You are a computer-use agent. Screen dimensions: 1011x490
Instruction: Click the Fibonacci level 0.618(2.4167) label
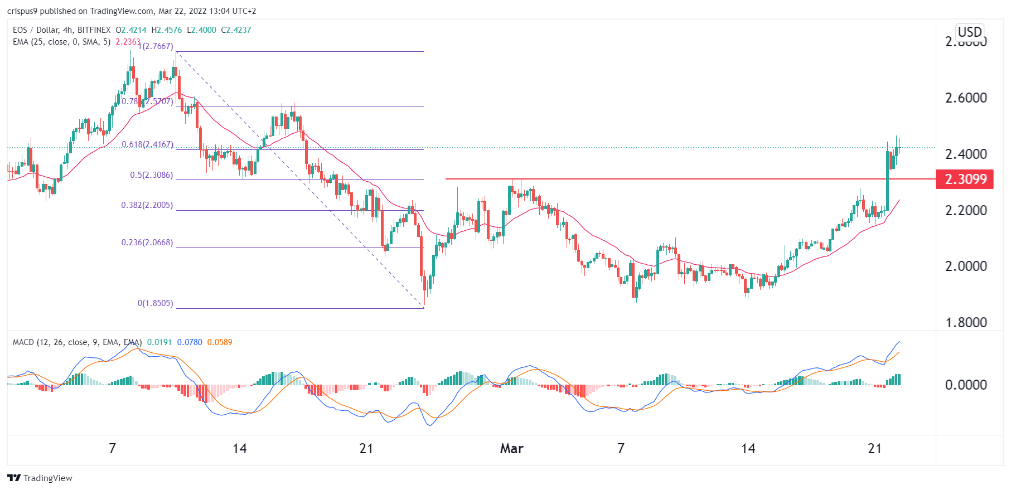click(147, 144)
